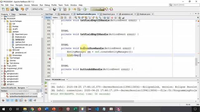Viewport: 200px width, 112px height.
Task: Select jpastyles.css in the project tree
Action: pyautogui.click(x=20, y=47)
